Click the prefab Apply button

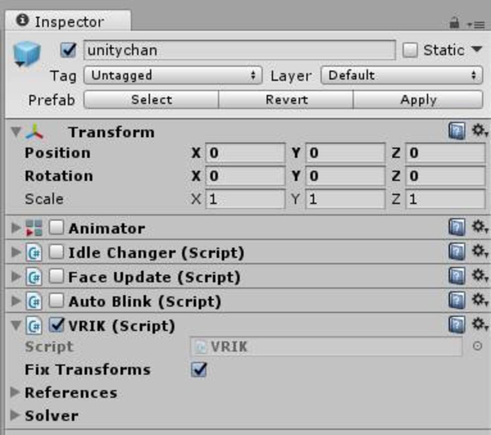coord(418,100)
